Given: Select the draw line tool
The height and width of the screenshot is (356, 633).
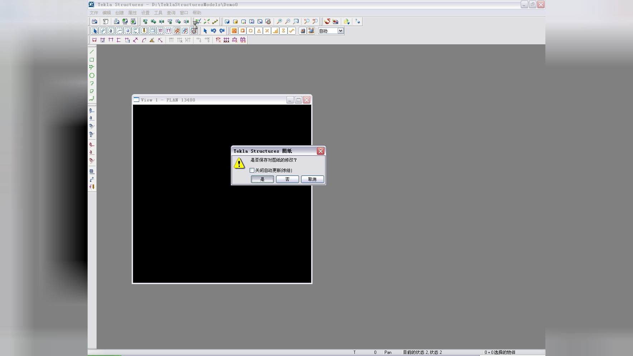Looking at the screenshot, I should pyautogui.click(x=92, y=52).
